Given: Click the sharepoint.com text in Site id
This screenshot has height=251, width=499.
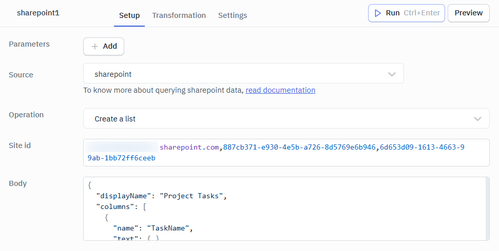Looking at the screenshot, I should tap(189, 148).
